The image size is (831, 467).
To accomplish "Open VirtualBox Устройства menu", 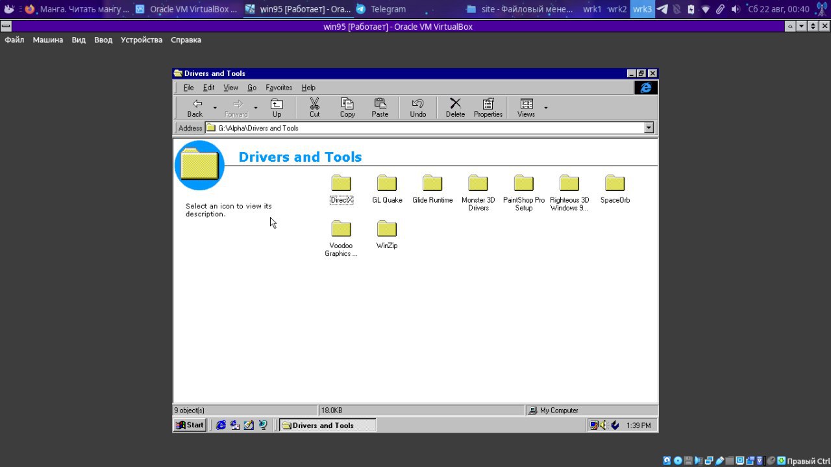I will [x=142, y=40].
